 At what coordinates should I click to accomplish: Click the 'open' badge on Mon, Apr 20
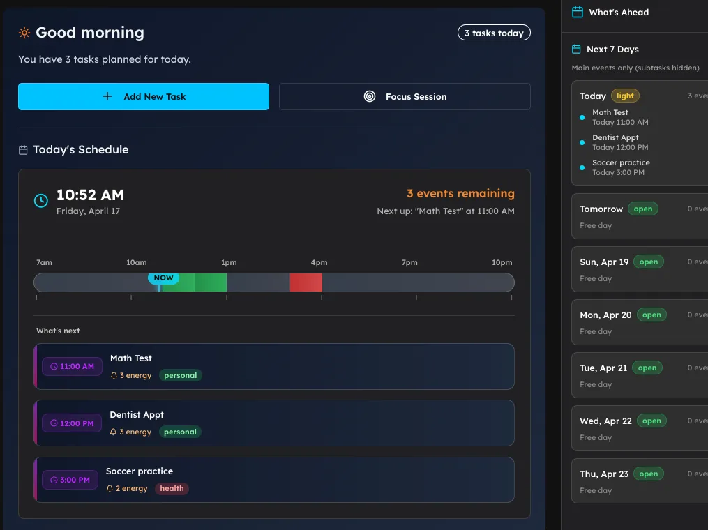coord(651,315)
